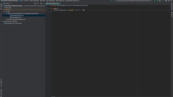The width and height of the screenshot is (173, 97).
Task: Open the Structure tool window stripe button
Action: tap(1, 83)
